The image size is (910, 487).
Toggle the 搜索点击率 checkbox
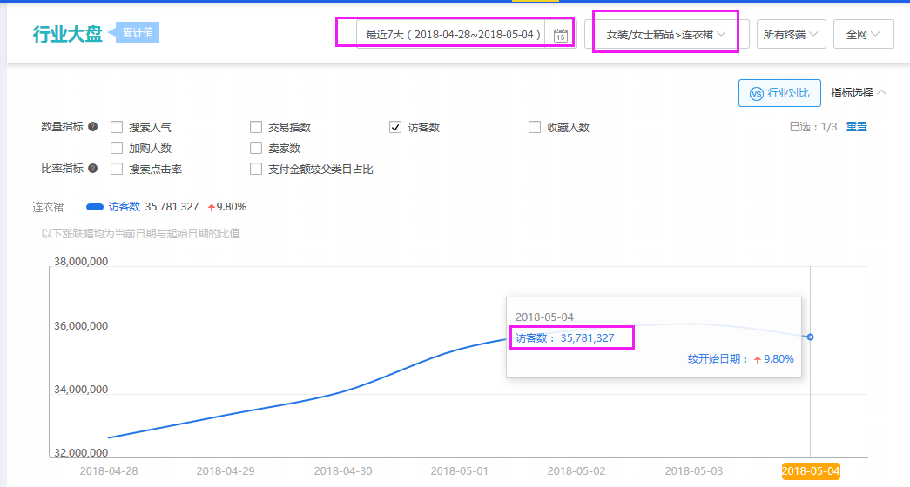117,170
